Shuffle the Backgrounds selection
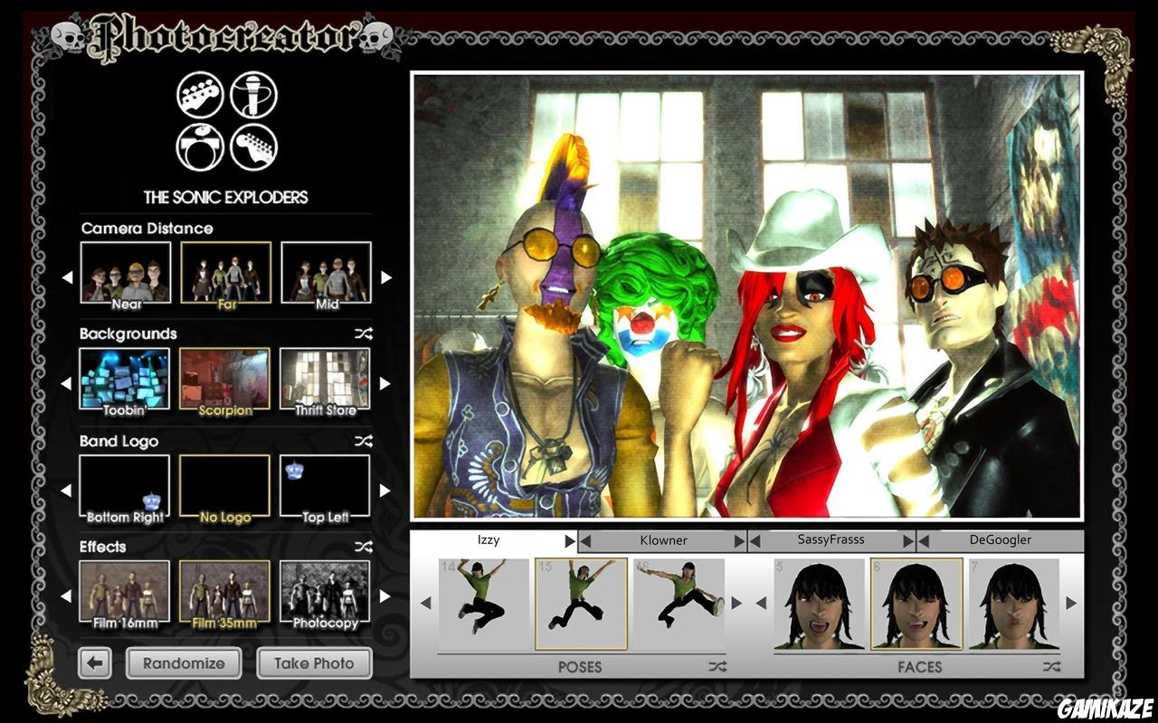This screenshot has height=723, width=1158. 364,333
